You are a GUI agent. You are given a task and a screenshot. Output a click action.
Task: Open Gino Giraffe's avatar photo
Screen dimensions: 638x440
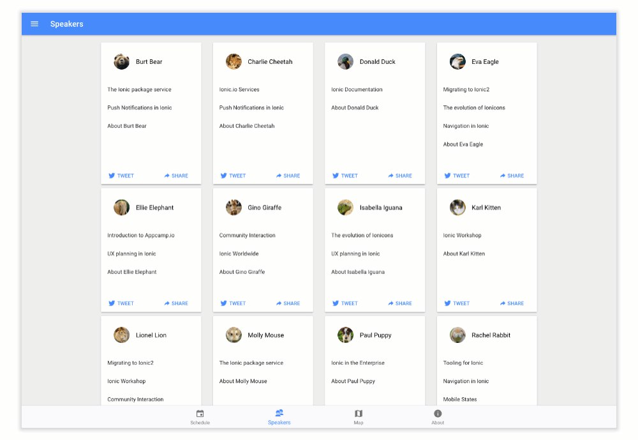(x=234, y=208)
